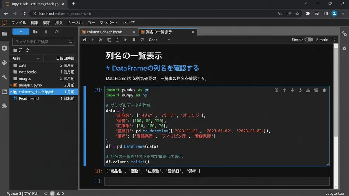Viewport: 349px width, 196px height.
Task: Open the data folder
Action: click(43, 65)
